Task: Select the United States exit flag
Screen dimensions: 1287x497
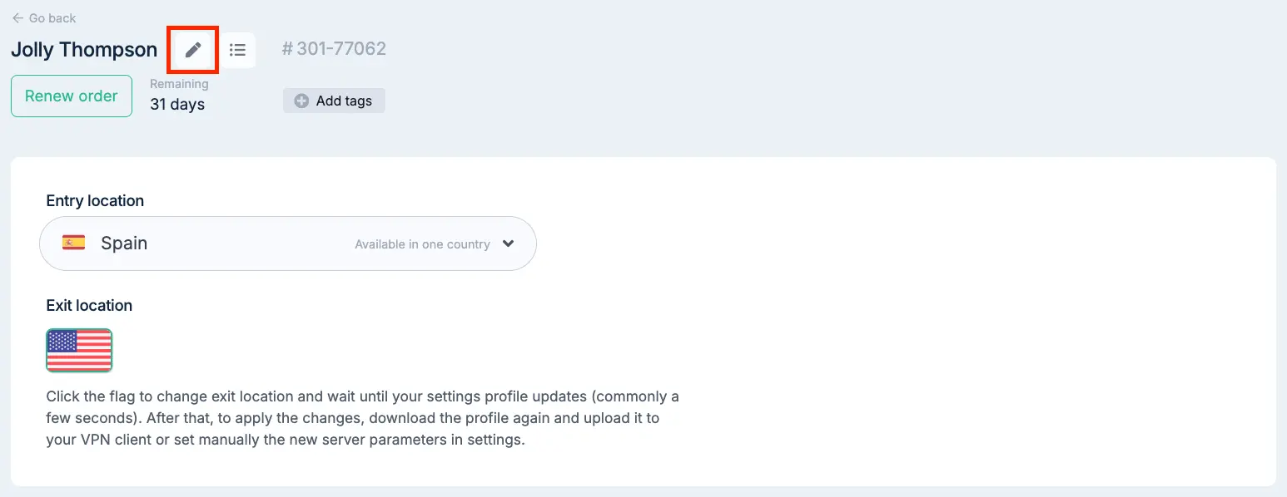Action: tap(79, 350)
